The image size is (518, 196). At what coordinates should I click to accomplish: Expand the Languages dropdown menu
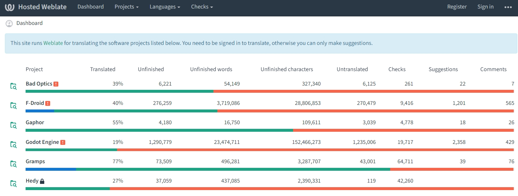click(165, 7)
